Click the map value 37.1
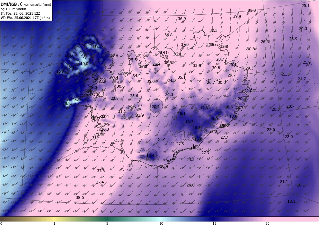The image size is (319, 226). tap(164, 52)
